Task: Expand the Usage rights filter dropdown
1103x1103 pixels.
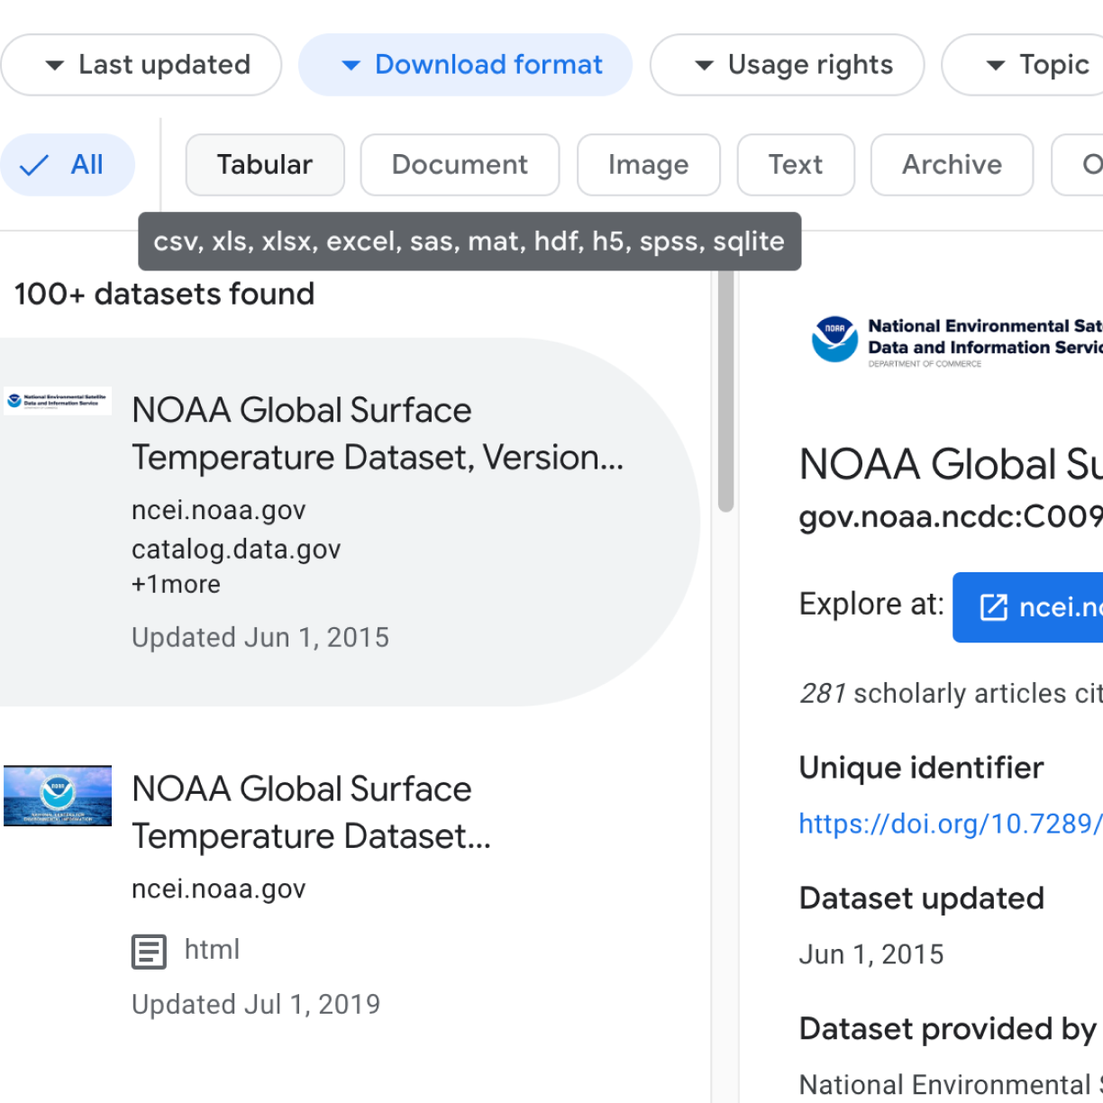Action: pos(787,65)
